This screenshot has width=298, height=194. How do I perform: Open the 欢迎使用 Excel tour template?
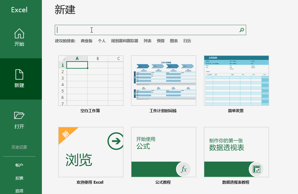point(91,152)
